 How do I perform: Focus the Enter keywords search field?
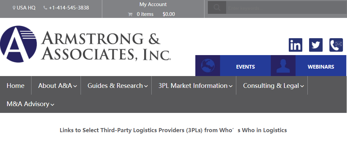click(284, 8)
